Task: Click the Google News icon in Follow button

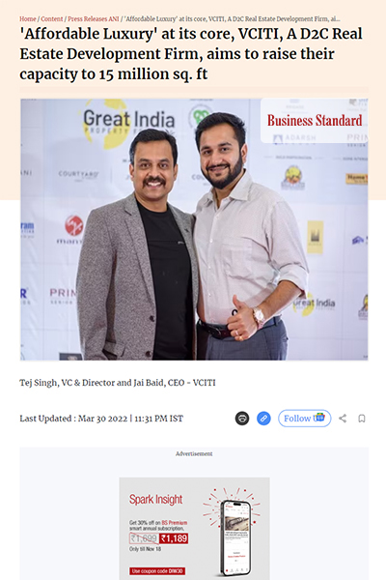Action: (x=319, y=418)
